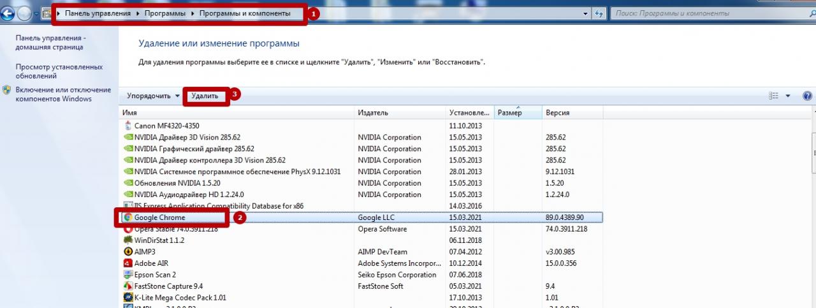816x308 pixels.
Task: Click the Forward navigation arrow button
Action: click(24, 13)
